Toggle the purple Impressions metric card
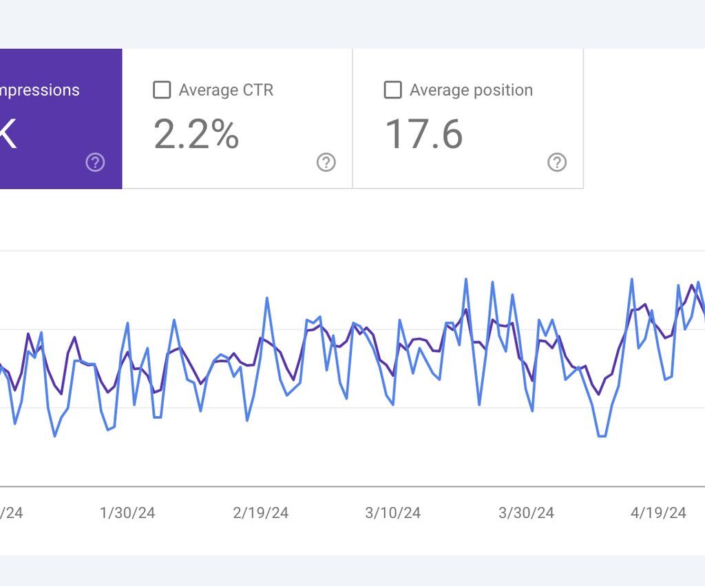Viewport: 705px width, 586px height. point(61,118)
